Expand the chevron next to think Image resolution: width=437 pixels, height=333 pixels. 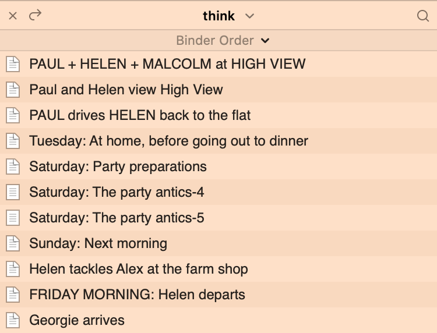coord(249,16)
